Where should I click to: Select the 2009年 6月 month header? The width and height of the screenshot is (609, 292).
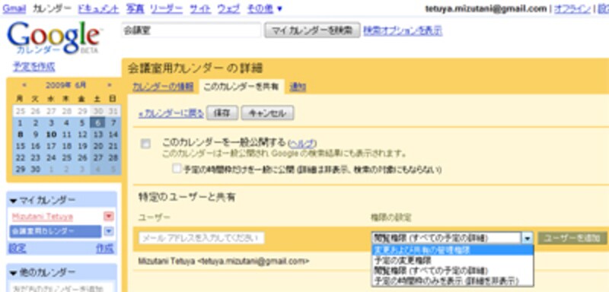coord(66,85)
